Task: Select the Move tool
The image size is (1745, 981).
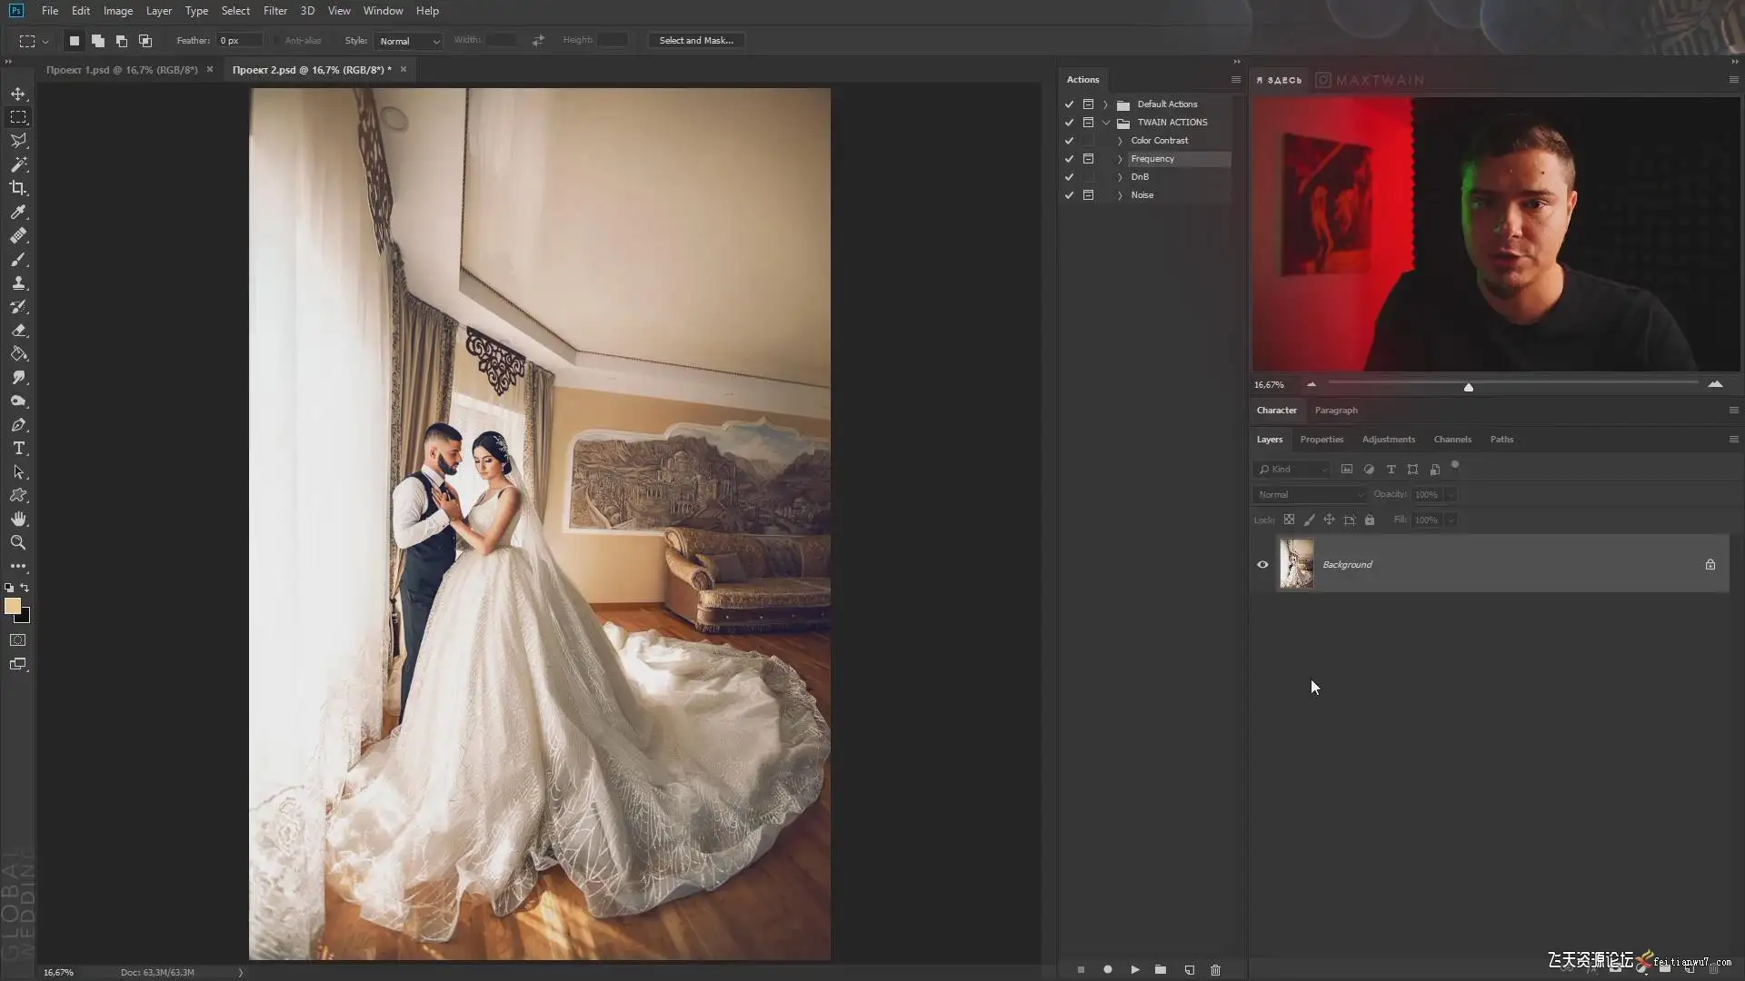Action: (x=18, y=94)
